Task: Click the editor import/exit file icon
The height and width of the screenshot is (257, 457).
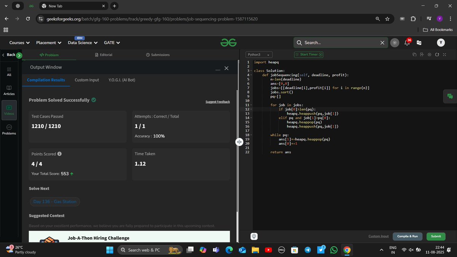Action: [x=422, y=55]
